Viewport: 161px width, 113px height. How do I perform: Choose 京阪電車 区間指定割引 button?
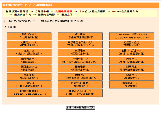[80, 52]
